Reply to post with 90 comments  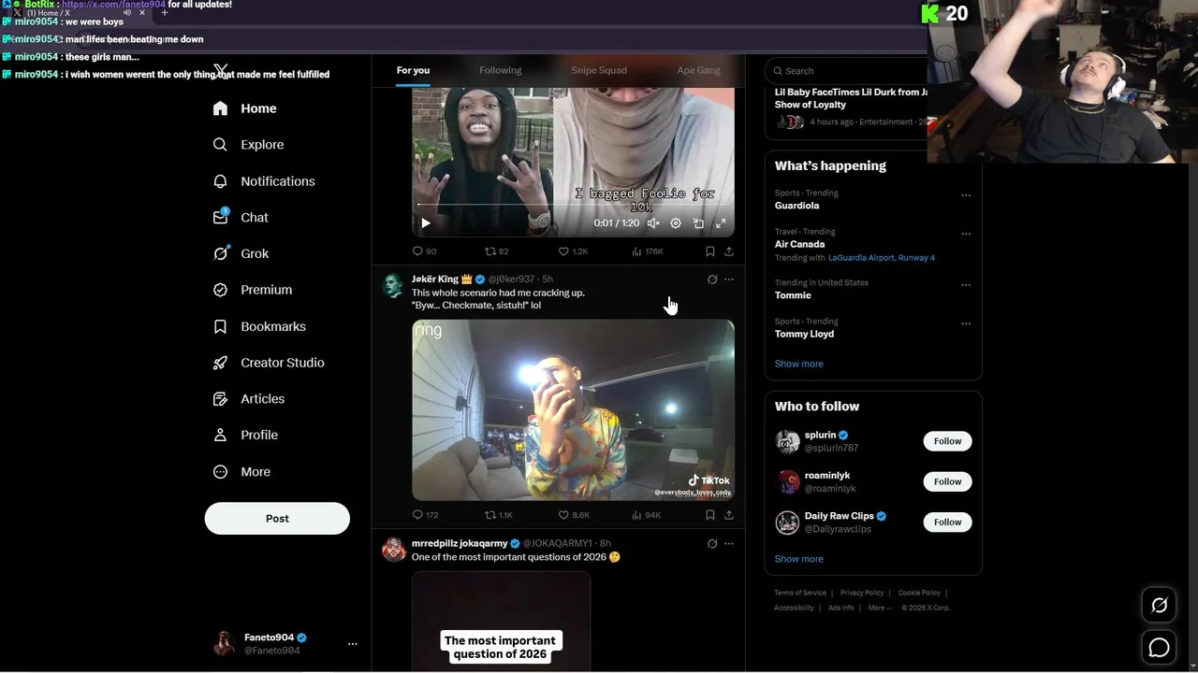(424, 251)
